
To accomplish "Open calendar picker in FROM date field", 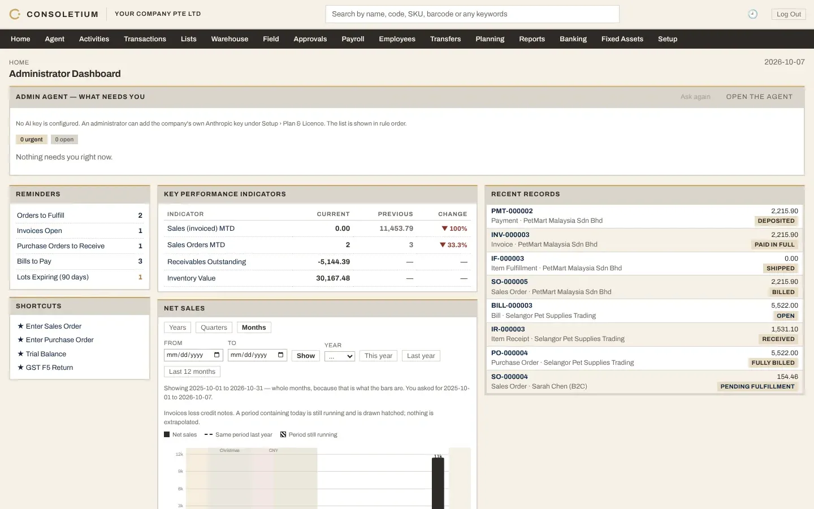I will (217, 355).
